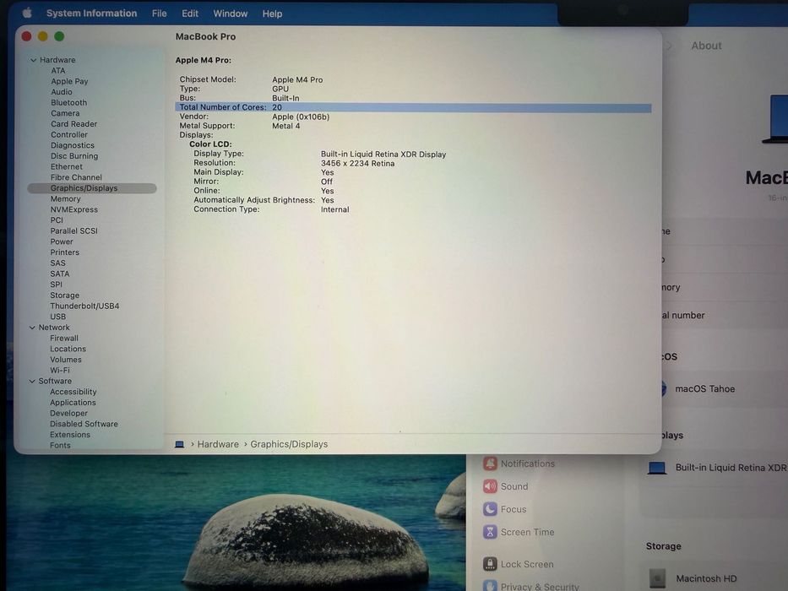Select Audio in the sidebar
Screen dimensions: 788x591
(62, 92)
